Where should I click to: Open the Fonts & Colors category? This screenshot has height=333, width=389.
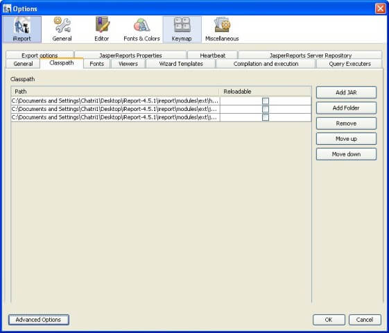click(x=141, y=30)
